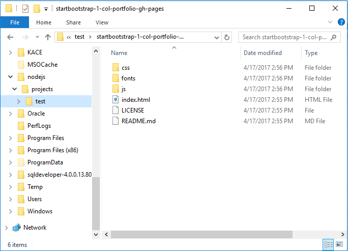Click the test breadcrumb in address bar
Image resolution: width=348 pixels, height=251 pixels.
[79, 37]
